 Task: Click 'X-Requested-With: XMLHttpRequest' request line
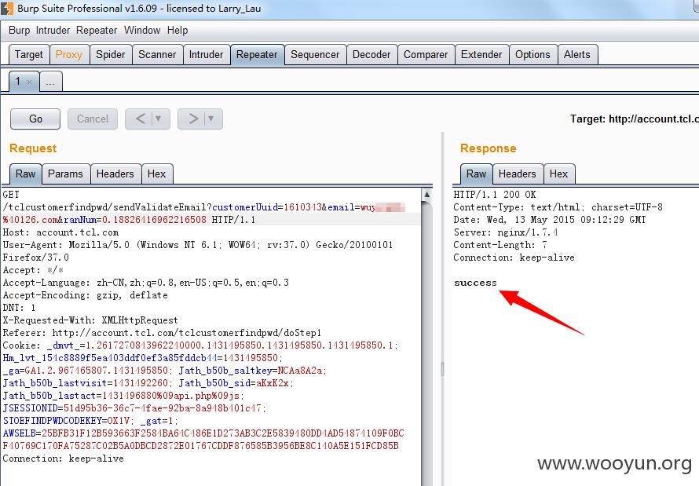point(90,320)
